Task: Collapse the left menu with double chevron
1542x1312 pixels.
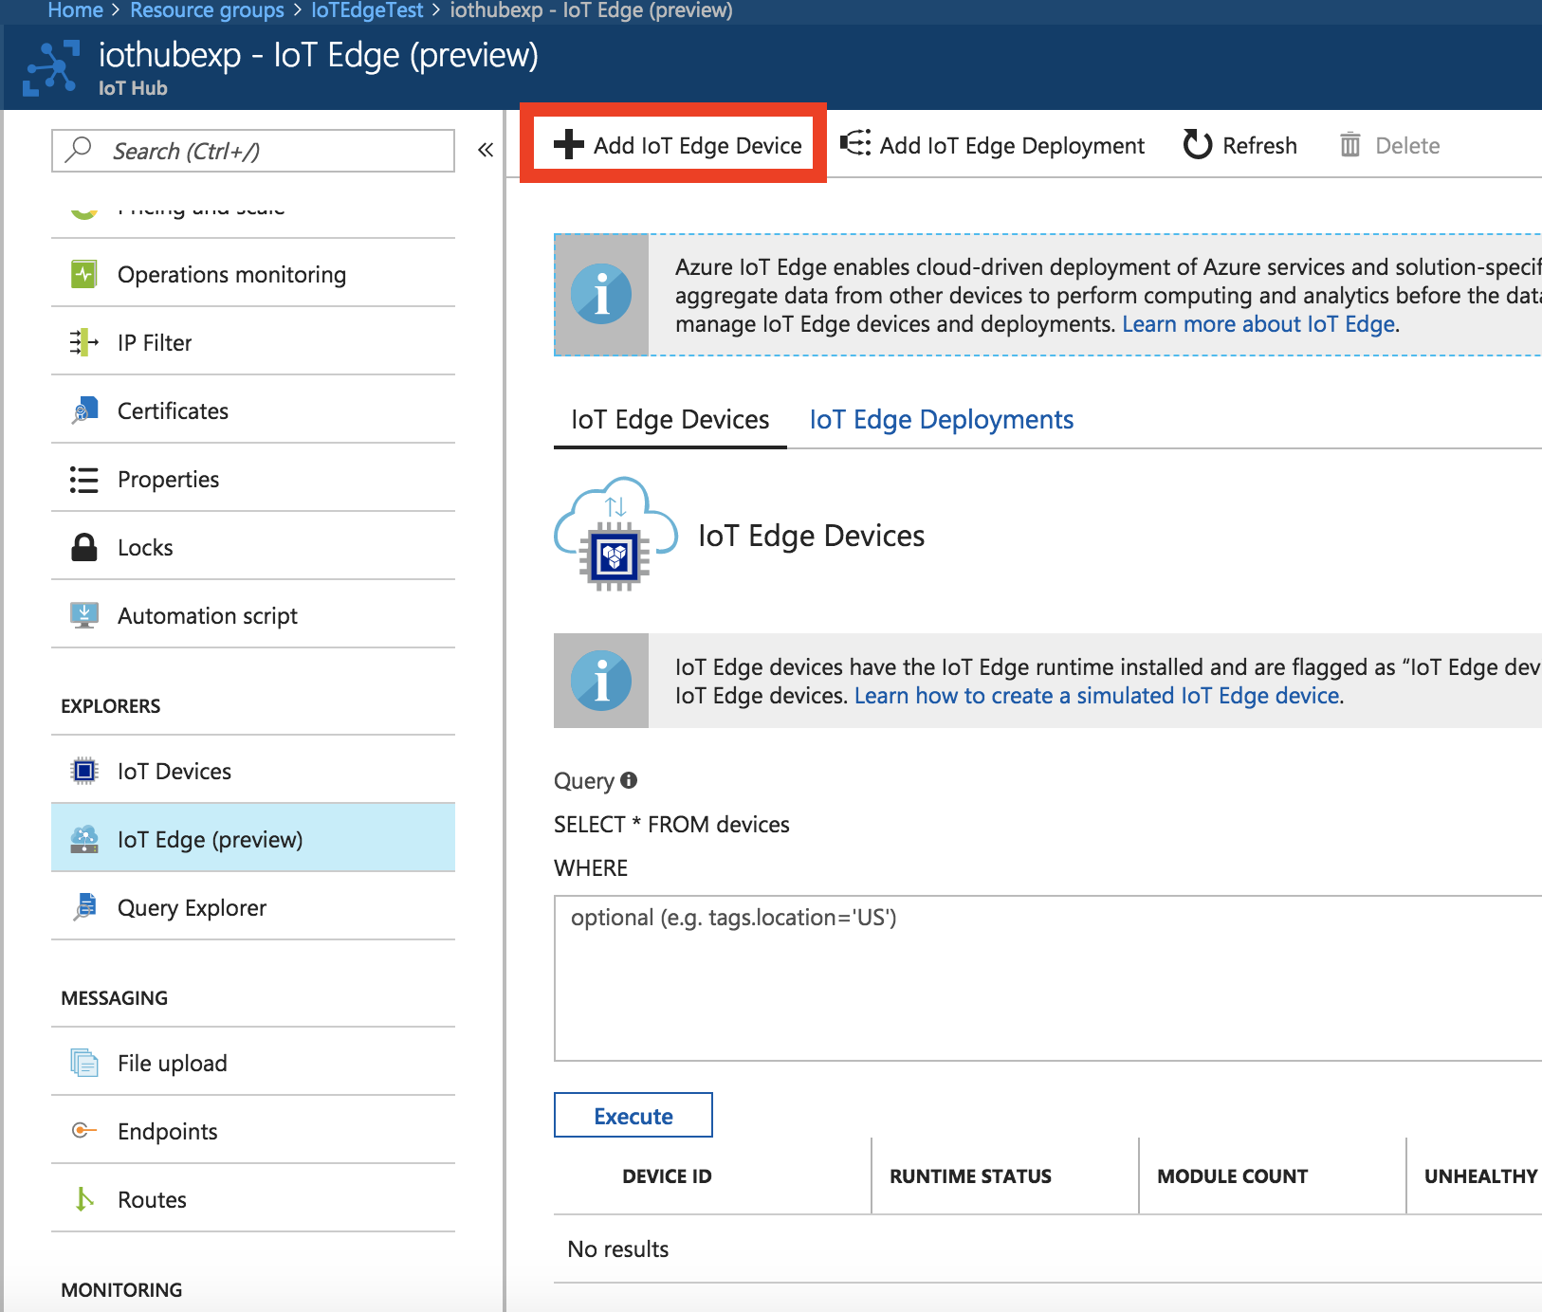Action: 486,150
